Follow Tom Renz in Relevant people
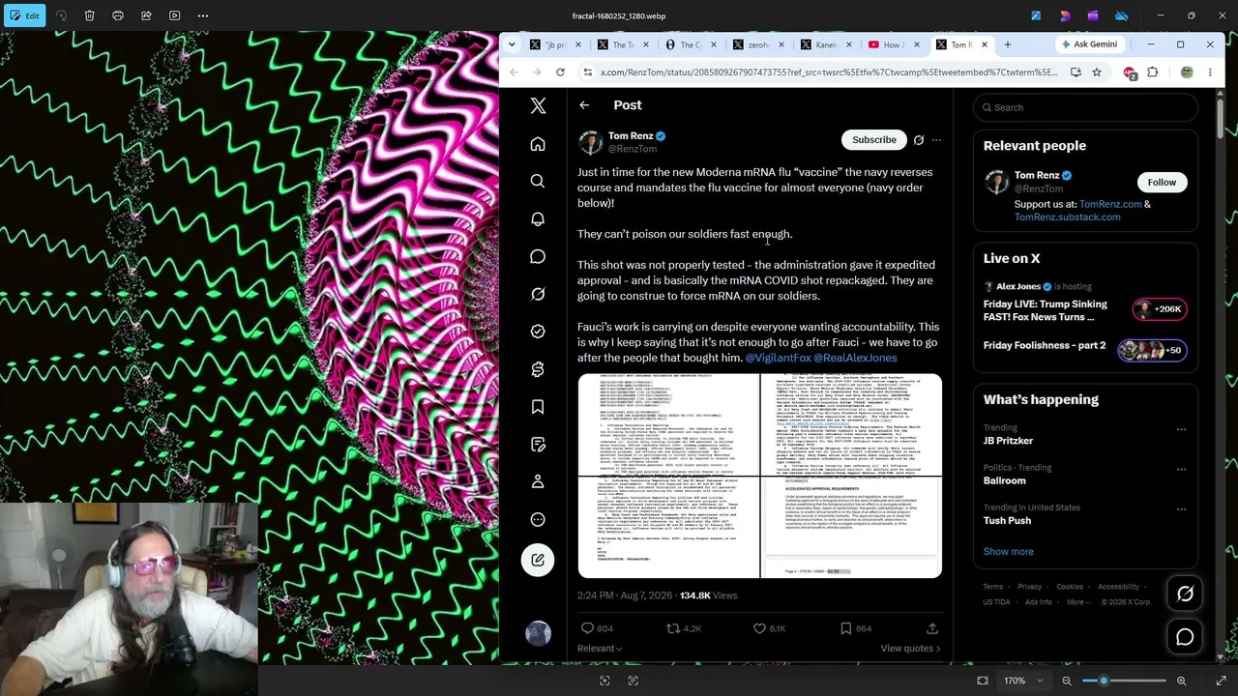 point(1162,183)
